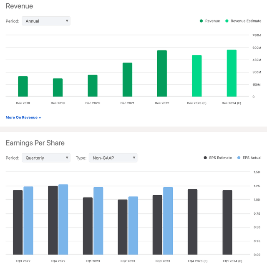
Task: Toggle the EPS Actual legend dot
Action: [x=239, y=158]
